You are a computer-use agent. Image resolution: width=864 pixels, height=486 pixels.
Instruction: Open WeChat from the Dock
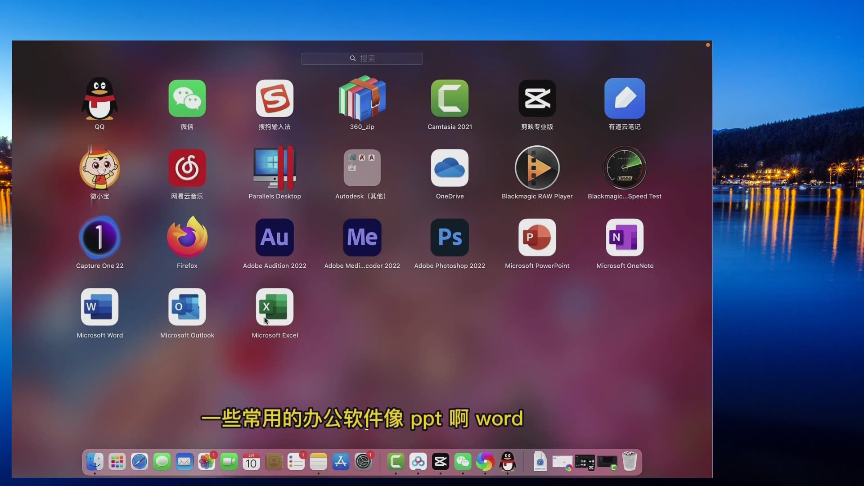tap(463, 461)
